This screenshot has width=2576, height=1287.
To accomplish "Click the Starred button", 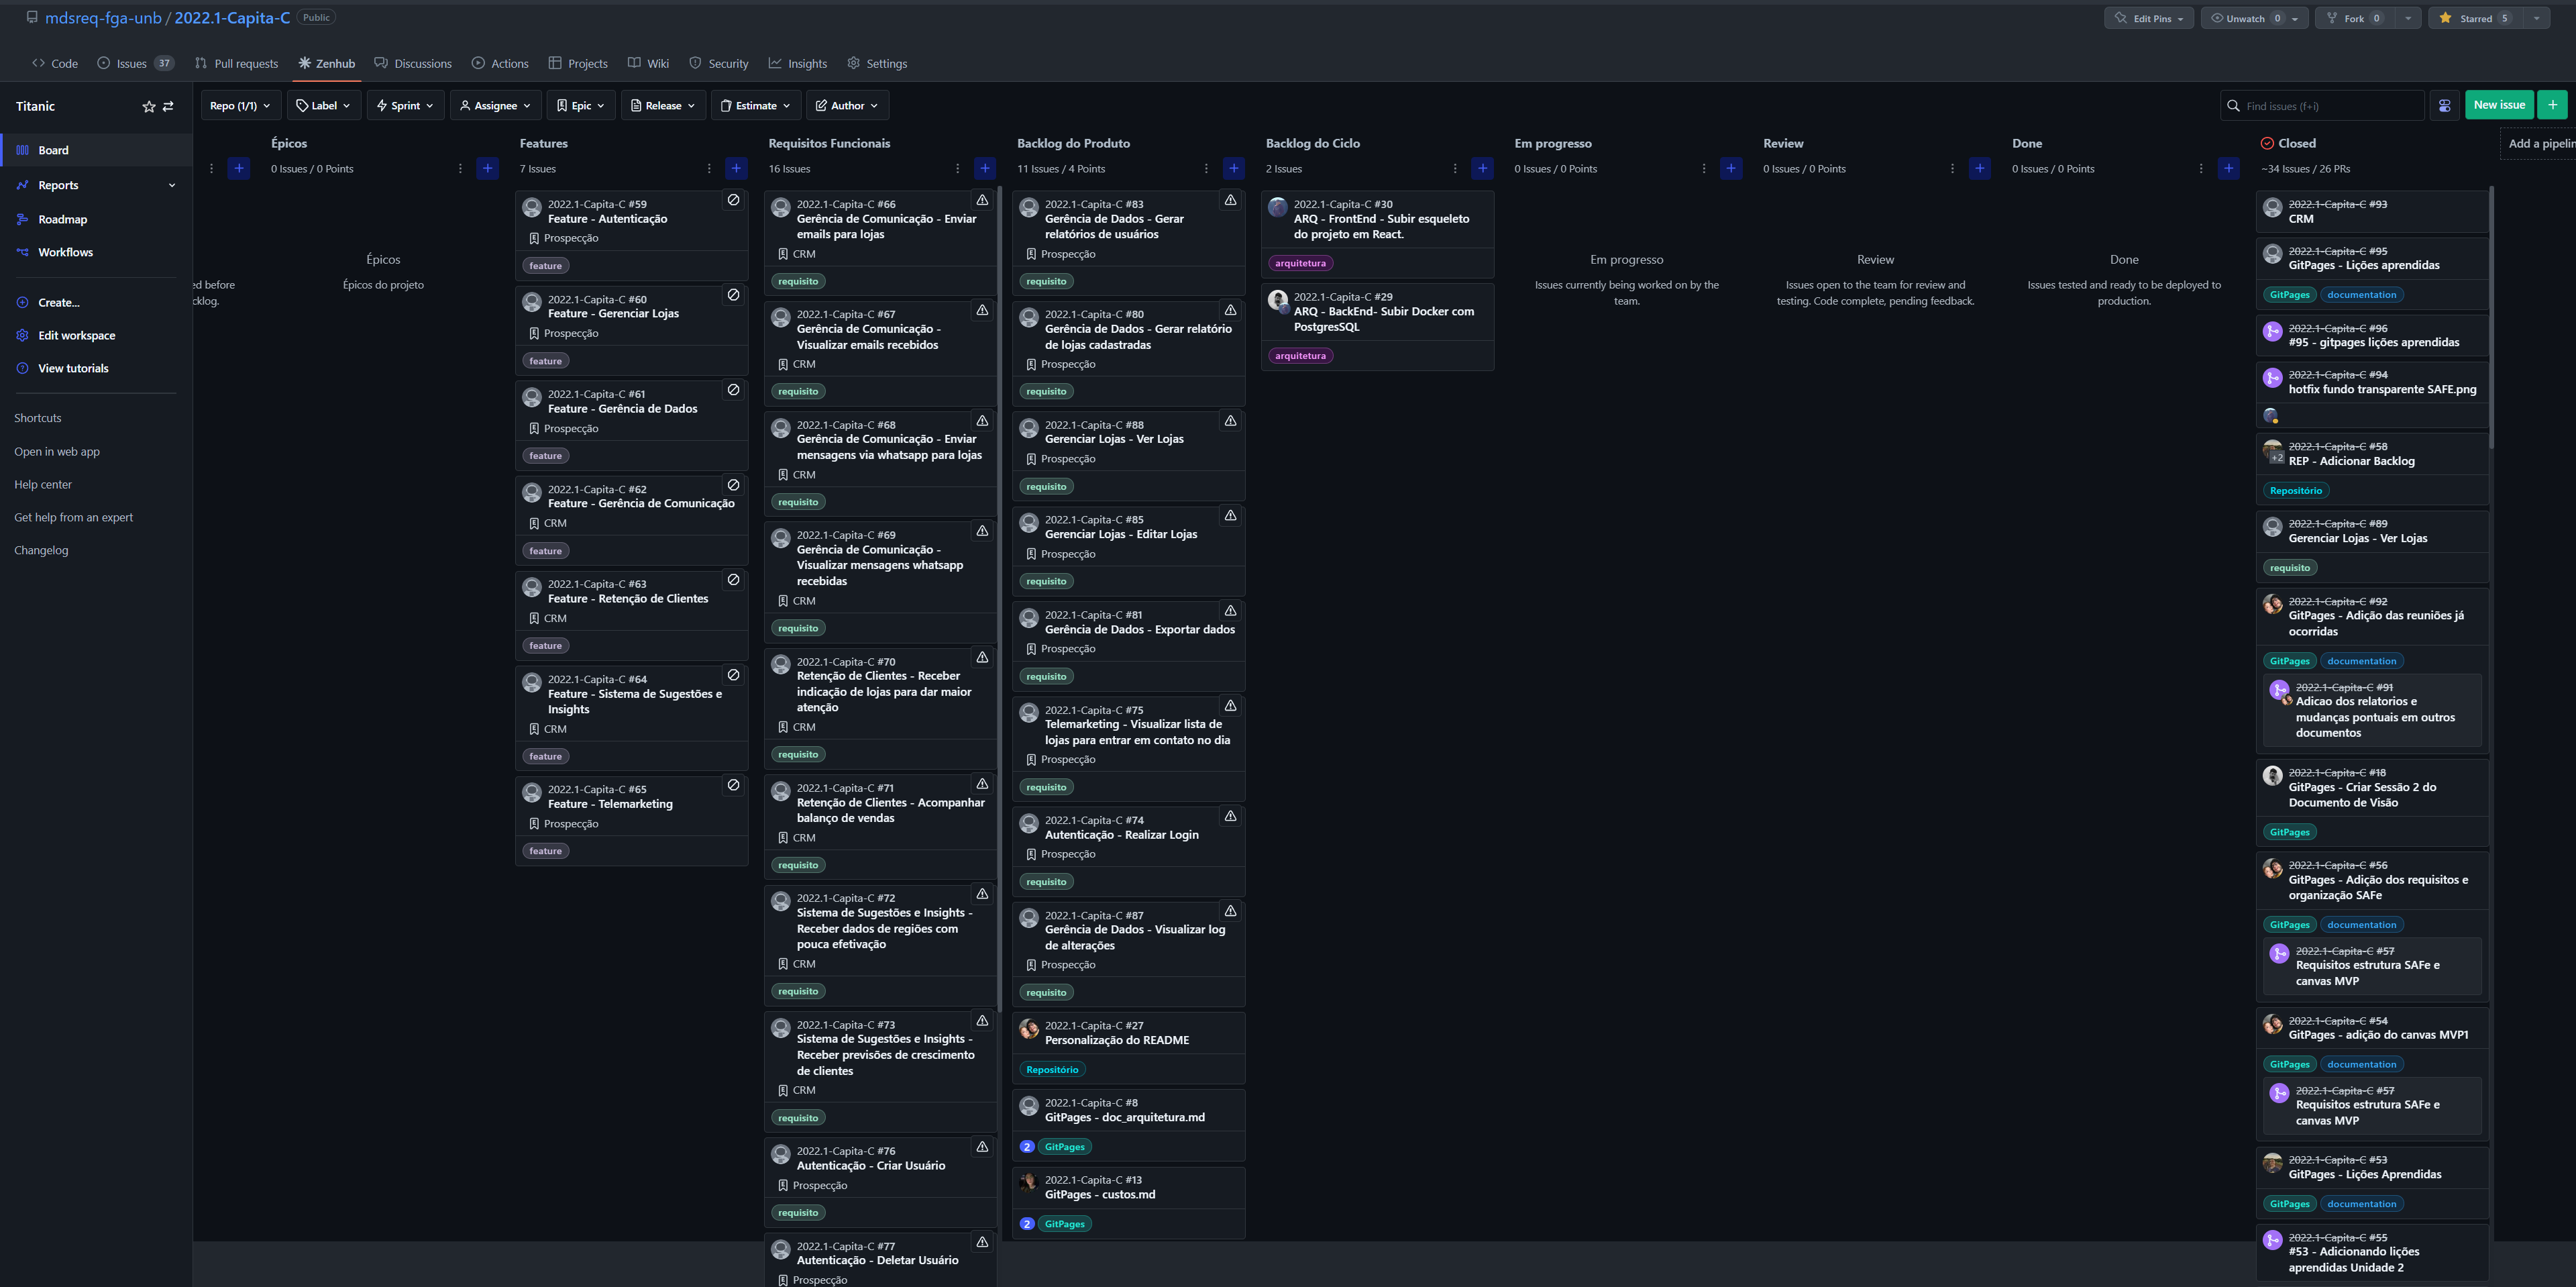I will (2475, 18).
